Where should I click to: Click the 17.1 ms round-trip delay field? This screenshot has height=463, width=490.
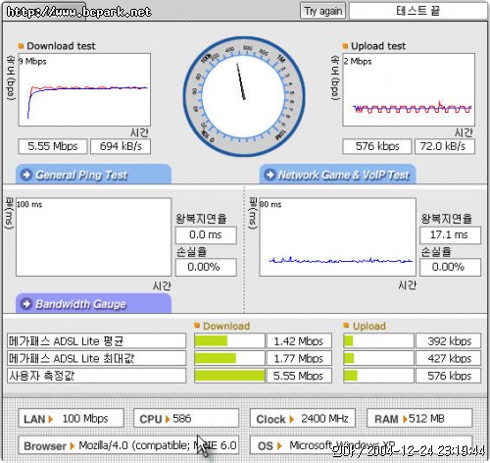(450, 235)
